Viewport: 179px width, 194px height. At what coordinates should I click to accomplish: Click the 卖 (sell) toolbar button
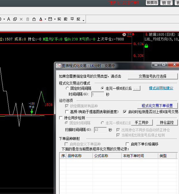tap(65, 19)
